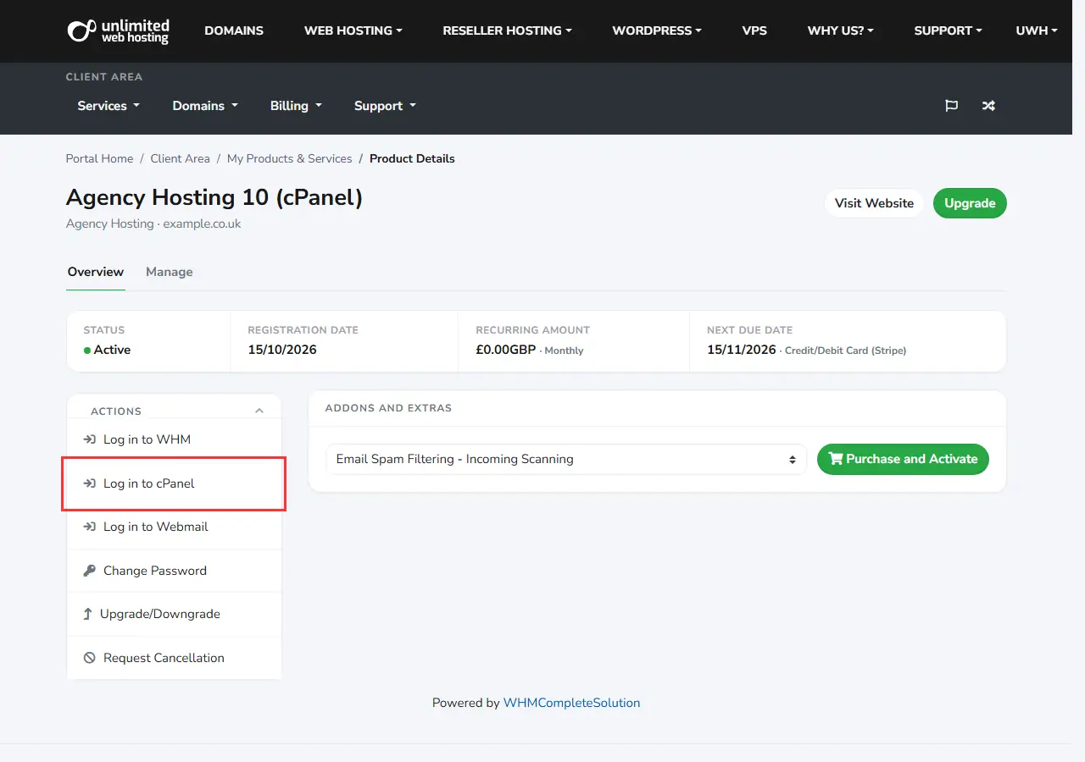Click the Active status text
Viewport: 1085px width, 762px height.
[x=112, y=350]
